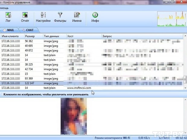This screenshot has height=140, width=187.
Task: Select the highlighted row sized 122 147
Action: pyautogui.click(x=92, y=83)
